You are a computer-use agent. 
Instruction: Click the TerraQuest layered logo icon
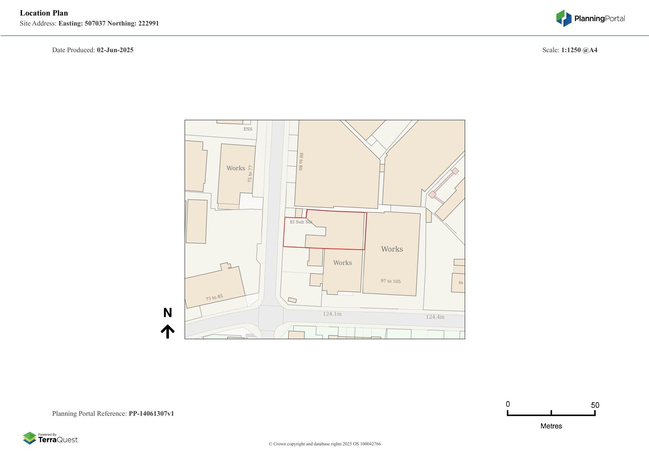pos(30,438)
